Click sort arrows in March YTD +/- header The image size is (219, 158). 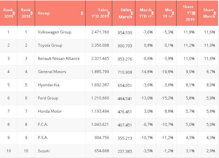(153, 13)
